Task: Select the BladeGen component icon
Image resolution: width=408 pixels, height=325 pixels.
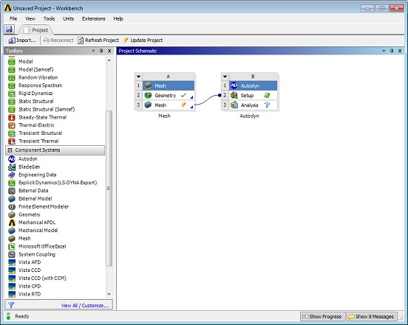Action: point(12,167)
